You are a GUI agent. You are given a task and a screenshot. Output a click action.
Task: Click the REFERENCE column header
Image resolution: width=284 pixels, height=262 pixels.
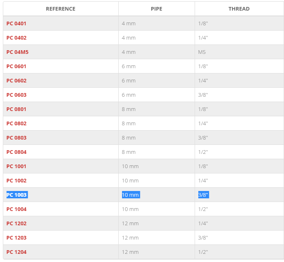click(61, 9)
